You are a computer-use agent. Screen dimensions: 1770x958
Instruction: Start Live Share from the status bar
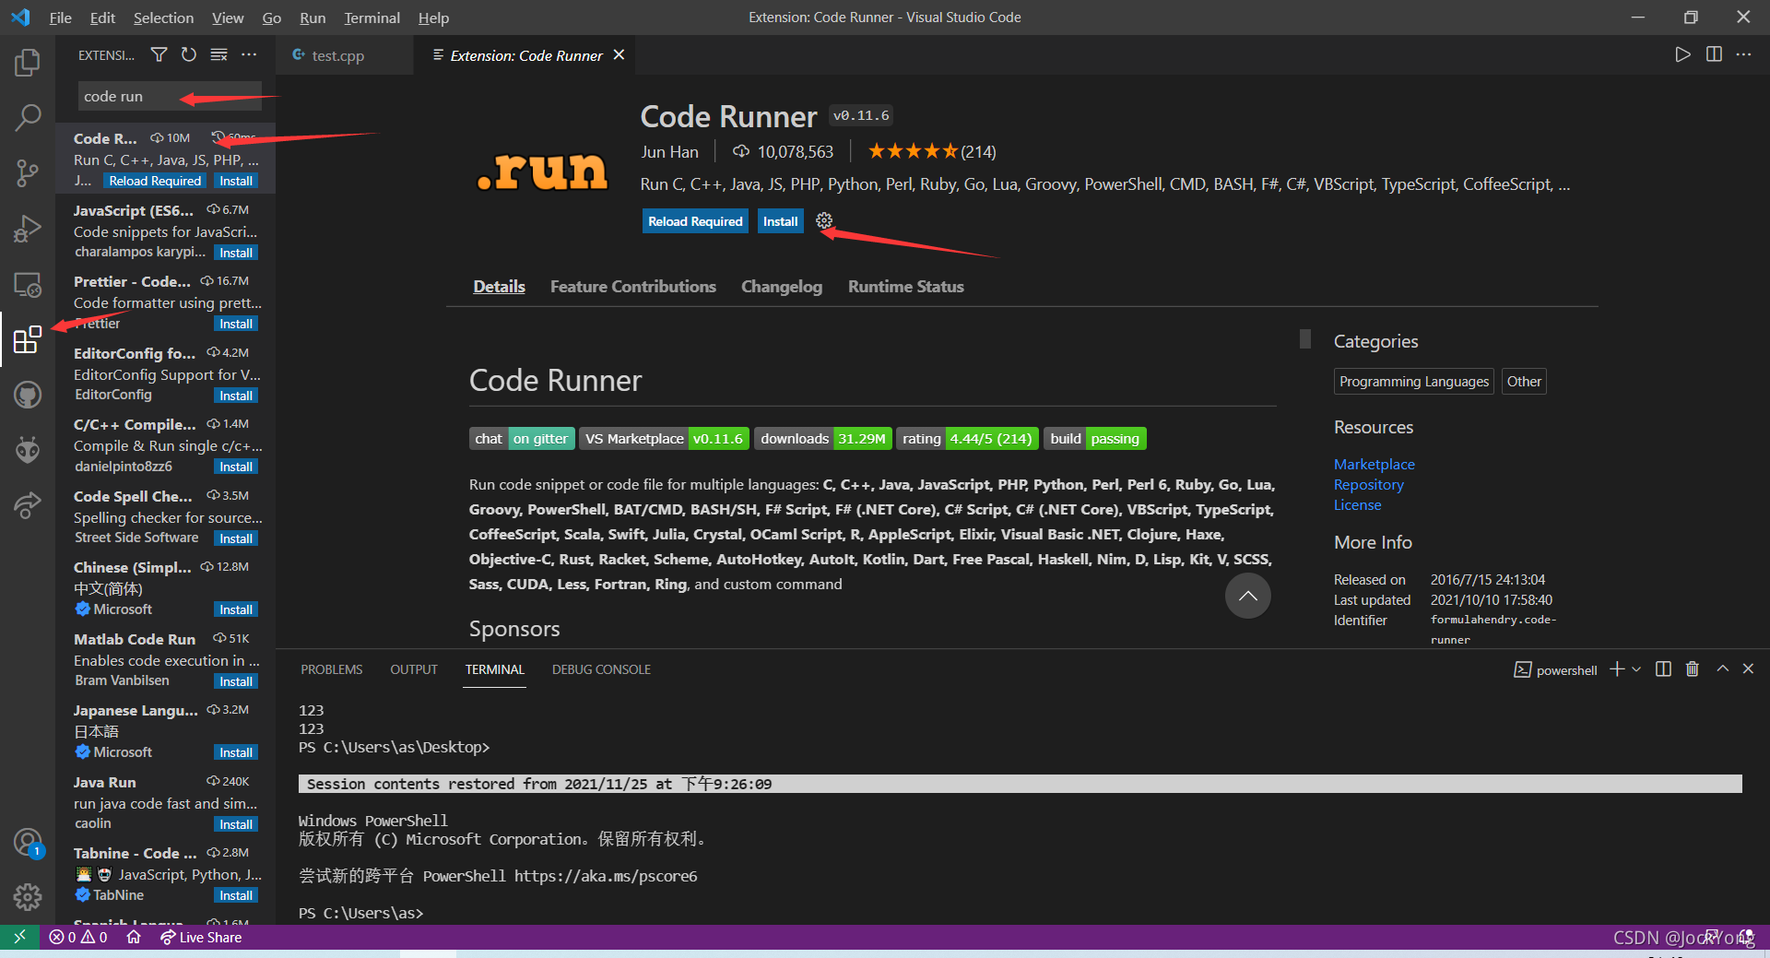201,937
